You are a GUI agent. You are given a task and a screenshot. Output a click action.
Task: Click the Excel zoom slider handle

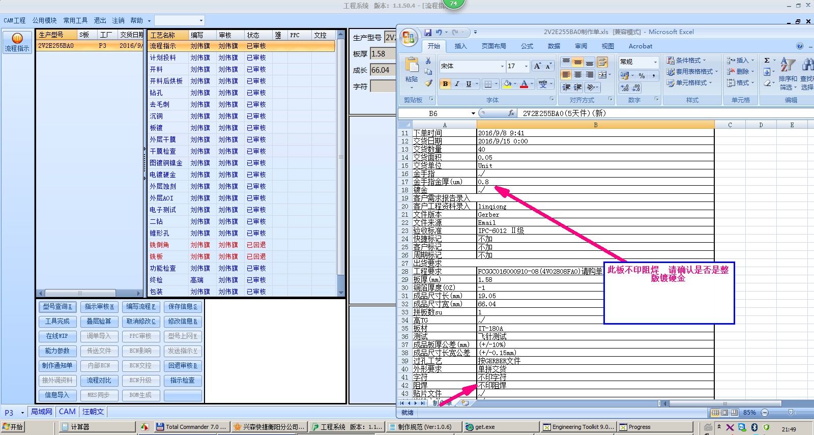790,412
